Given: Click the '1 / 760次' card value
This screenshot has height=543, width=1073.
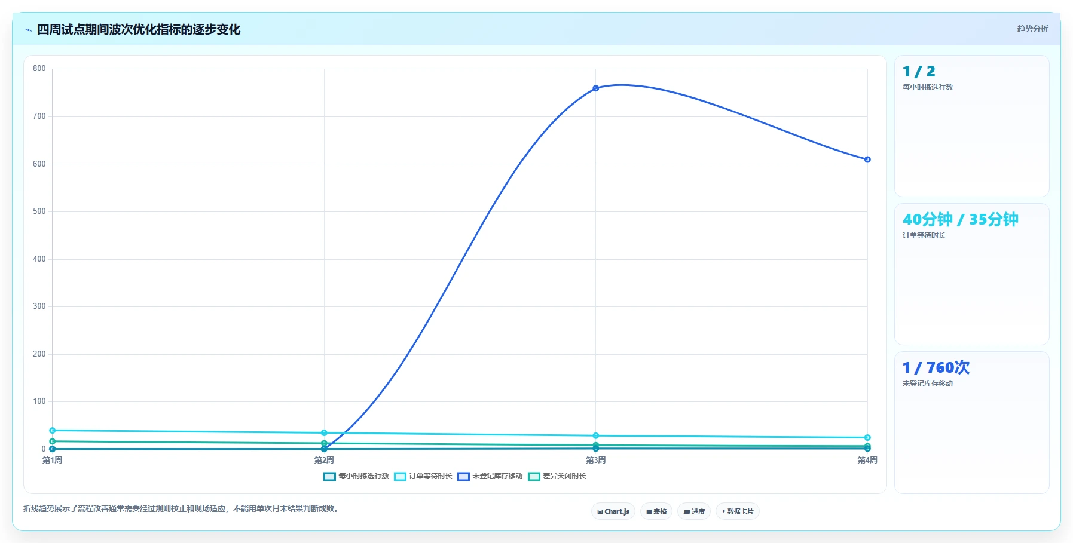Looking at the screenshot, I should pos(936,368).
